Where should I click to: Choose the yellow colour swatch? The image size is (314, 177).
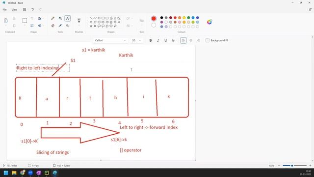click(184, 18)
